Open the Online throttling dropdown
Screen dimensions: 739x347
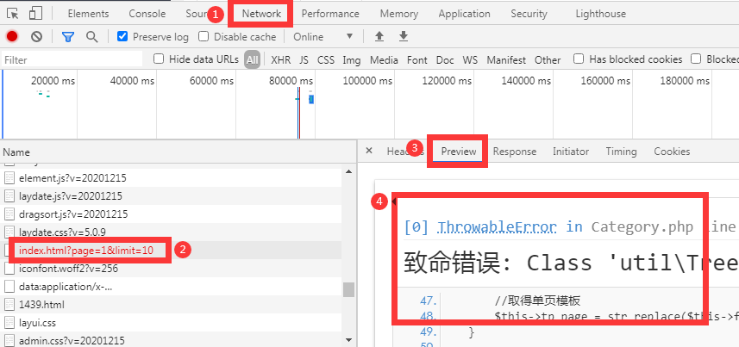[x=323, y=37]
